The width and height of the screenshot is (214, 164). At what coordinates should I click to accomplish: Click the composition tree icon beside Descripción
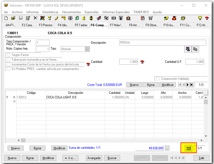[x=188, y=49]
